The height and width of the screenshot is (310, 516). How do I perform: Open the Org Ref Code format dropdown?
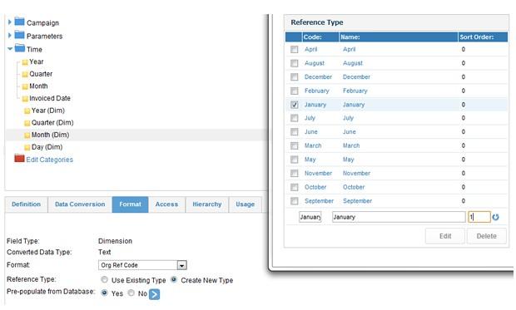[181, 265]
